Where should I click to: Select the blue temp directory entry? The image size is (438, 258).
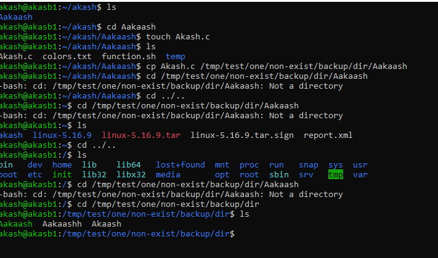click(x=175, y=56)
